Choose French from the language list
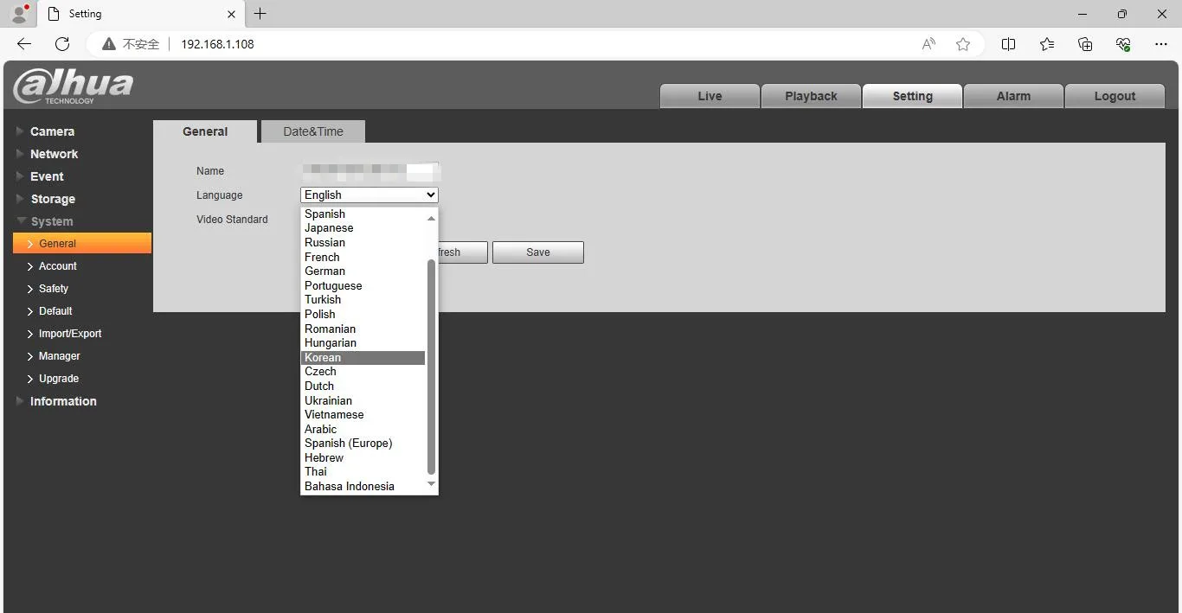The image size is (1182, 613). click(x=363, y=258)
